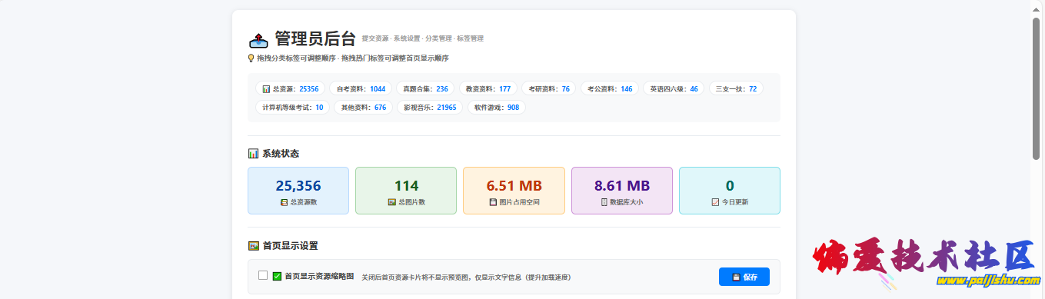
Task: Select the 自考资料: 1044 category tag
Action: (361, 88)
